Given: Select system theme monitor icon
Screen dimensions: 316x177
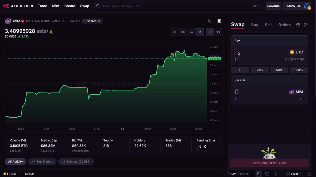Looking at the screenshot, I should [267, 174].
